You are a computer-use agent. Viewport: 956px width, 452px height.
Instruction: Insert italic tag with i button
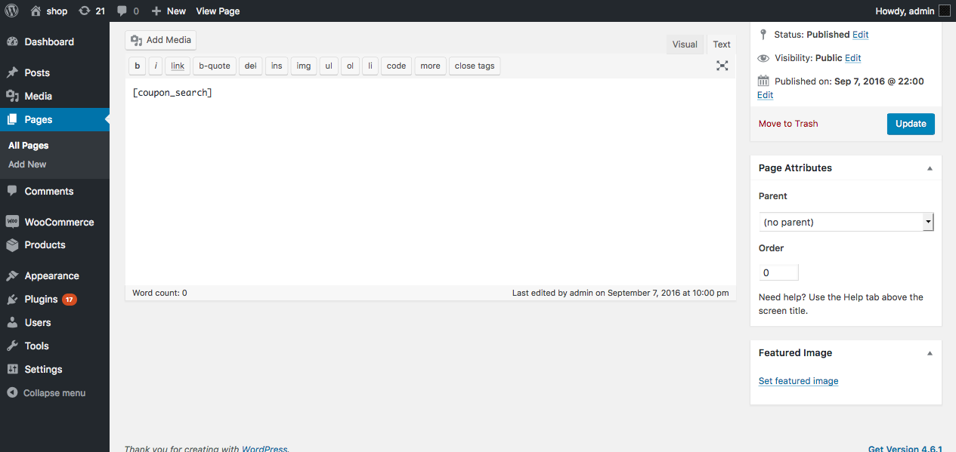[156, 66]
